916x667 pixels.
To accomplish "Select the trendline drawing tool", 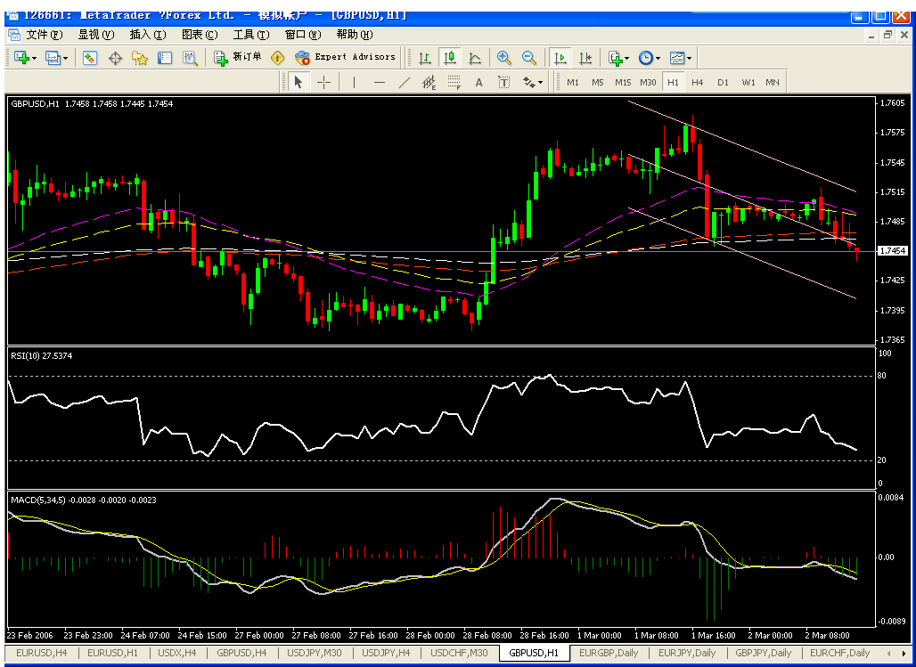I will [404, 82].
